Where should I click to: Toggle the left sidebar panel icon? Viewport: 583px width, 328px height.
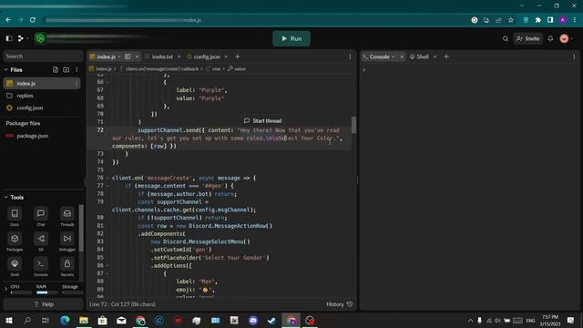pyautogui.click(x=9, y=38)
